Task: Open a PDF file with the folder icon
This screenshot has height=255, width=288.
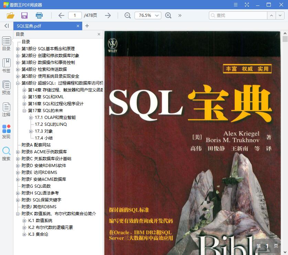Action: [x=10, y=15]
